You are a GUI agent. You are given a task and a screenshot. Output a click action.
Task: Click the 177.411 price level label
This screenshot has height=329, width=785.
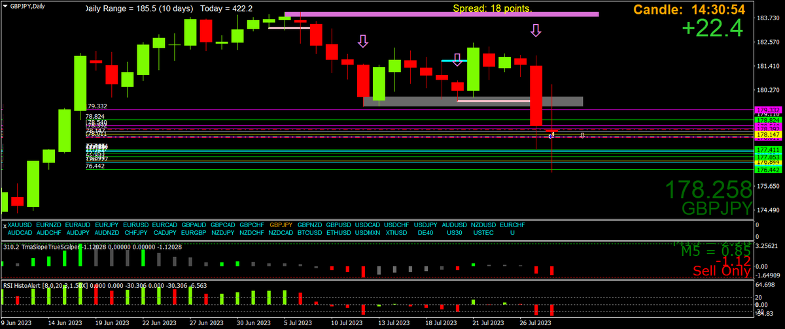click(x=768, y=150)
